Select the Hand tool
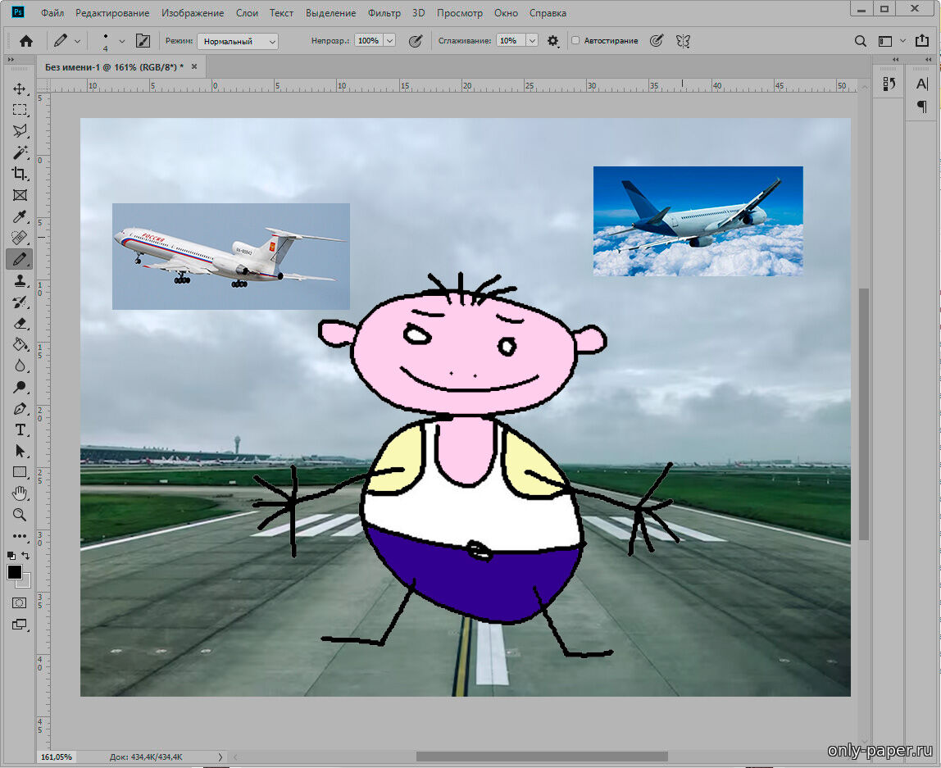Screen dimensions: 941x768 point(20,493)
